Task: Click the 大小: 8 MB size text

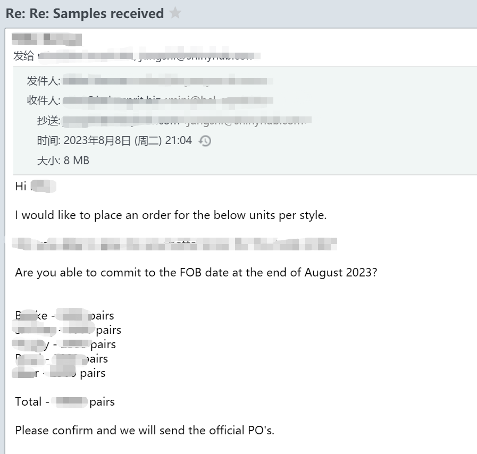Action: pos(63,160)
